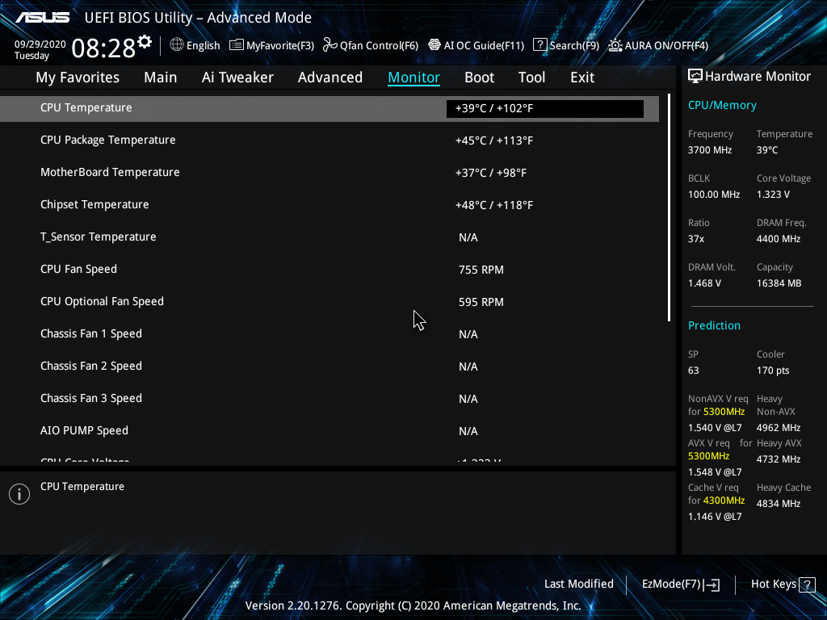
Task: Click the CPU/Memory heading in Hardware Monitor
Action: coord(722,106)
